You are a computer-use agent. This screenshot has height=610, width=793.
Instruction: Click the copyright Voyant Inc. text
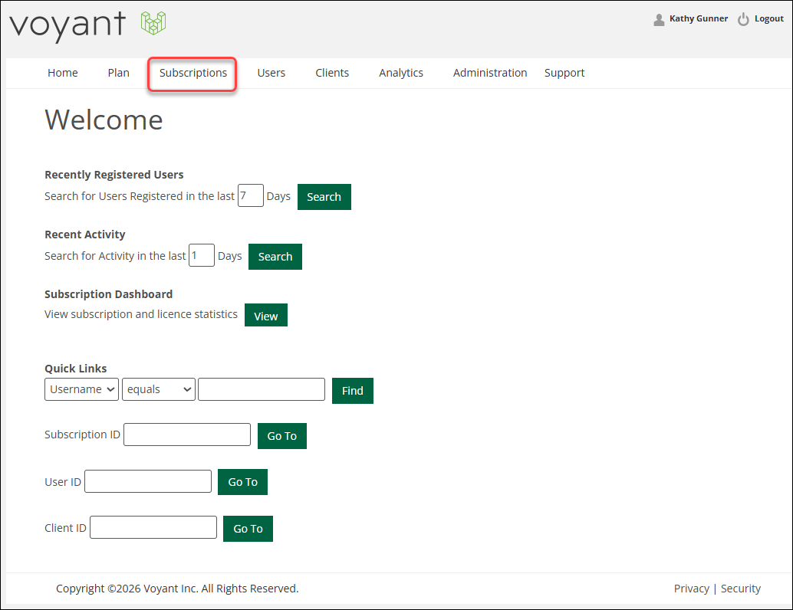pyautogui.click(x=177, y=589)
